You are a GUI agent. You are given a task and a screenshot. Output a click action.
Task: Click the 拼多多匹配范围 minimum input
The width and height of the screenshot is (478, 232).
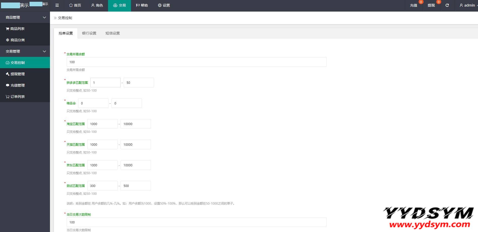pos(105,83)
